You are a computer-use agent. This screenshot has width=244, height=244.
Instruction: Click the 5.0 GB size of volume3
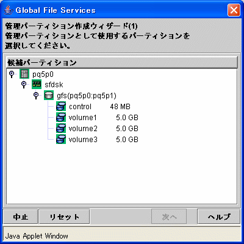(127, 140)
